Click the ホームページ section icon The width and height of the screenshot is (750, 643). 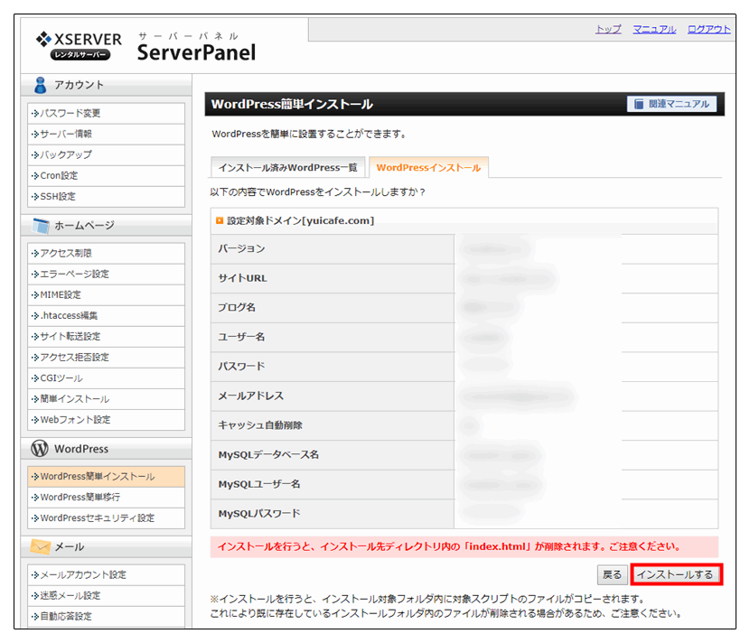pos(41,226)
